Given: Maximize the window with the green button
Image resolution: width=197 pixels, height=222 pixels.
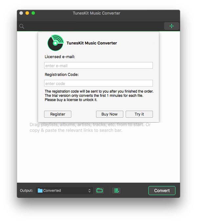Looking at the screenshot, I should (33, 13).
